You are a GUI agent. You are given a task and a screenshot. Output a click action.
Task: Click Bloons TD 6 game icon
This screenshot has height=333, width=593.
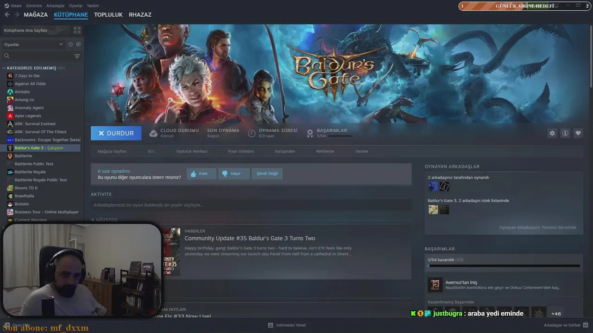[x=10, y=188]
